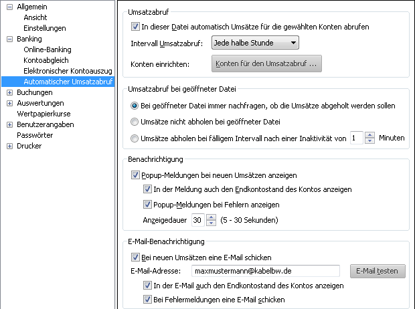Expand the Auswertungen tree node

point(9,103)
